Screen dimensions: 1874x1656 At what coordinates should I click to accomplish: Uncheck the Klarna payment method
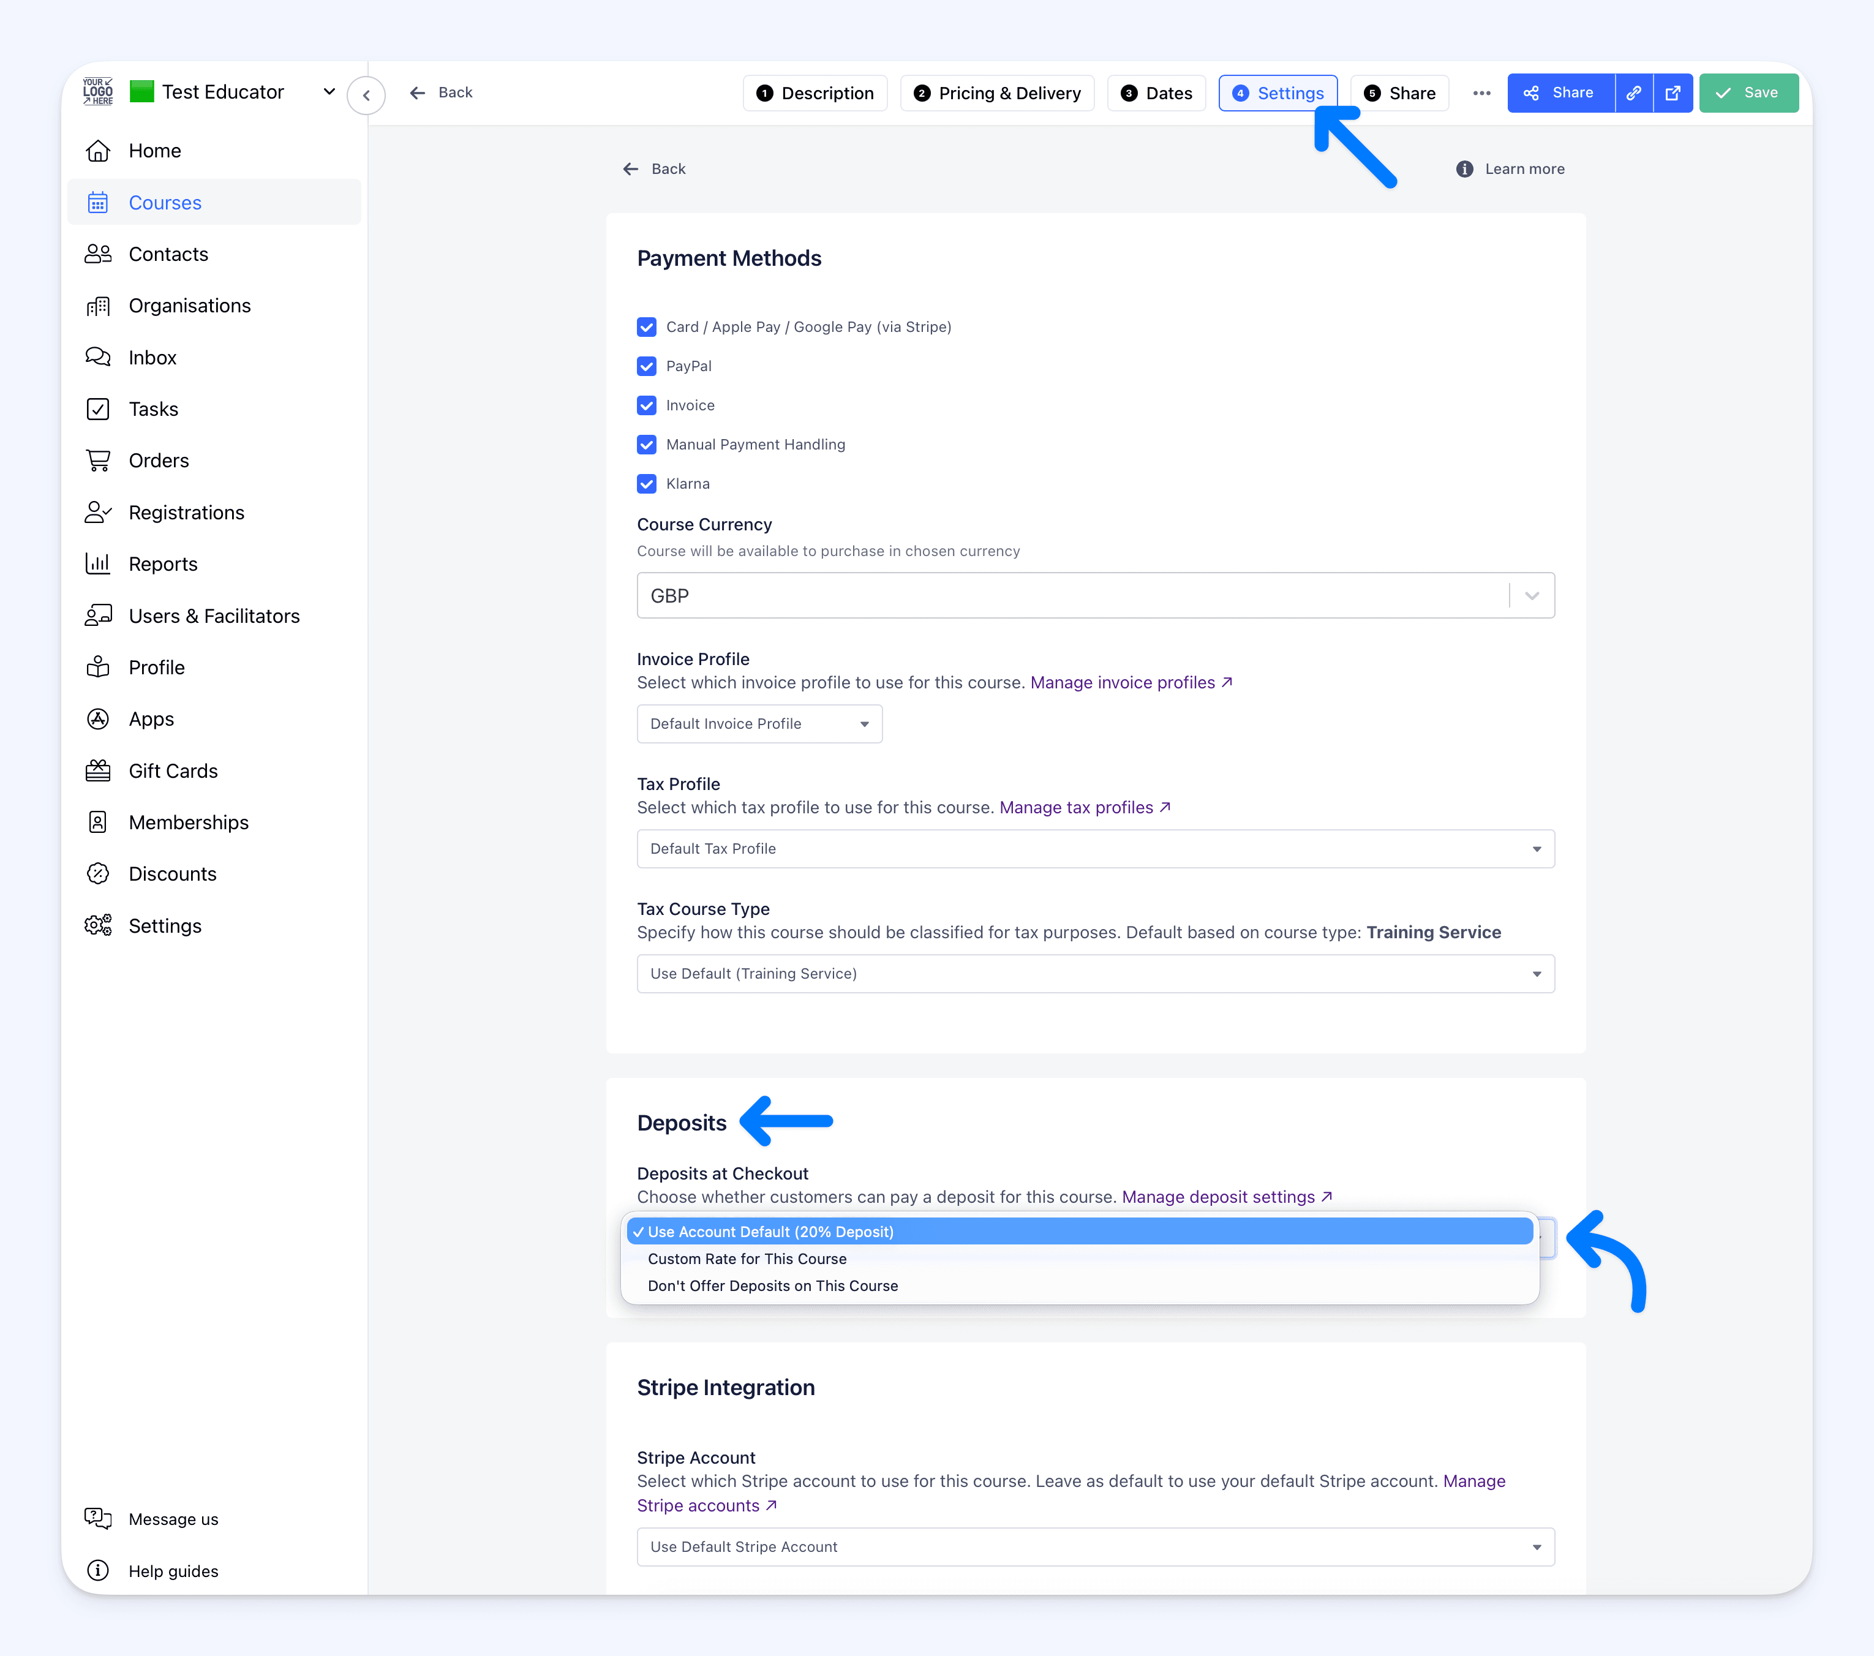646,484
